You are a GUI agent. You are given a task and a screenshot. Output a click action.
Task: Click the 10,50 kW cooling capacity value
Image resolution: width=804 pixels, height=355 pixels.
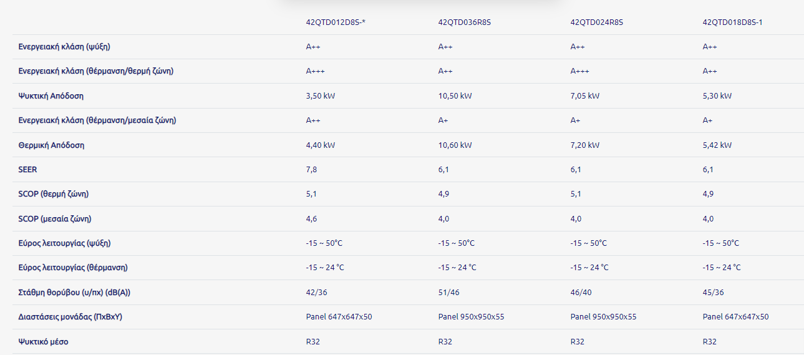(455, 96)
